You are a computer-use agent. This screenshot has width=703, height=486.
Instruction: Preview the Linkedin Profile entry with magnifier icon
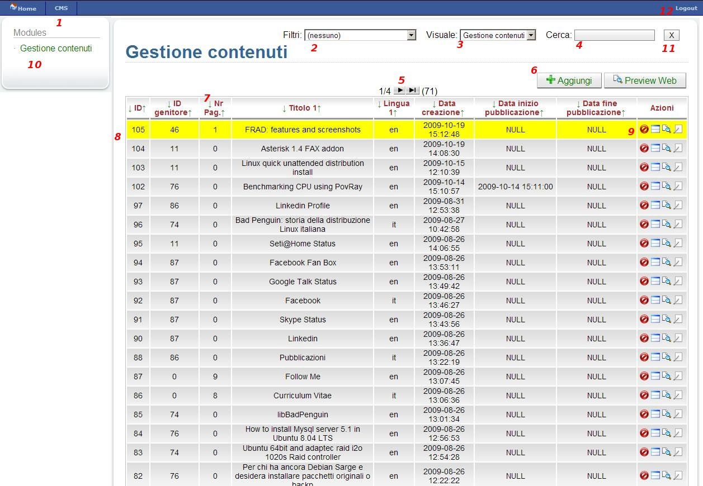(x=666, y=206)
